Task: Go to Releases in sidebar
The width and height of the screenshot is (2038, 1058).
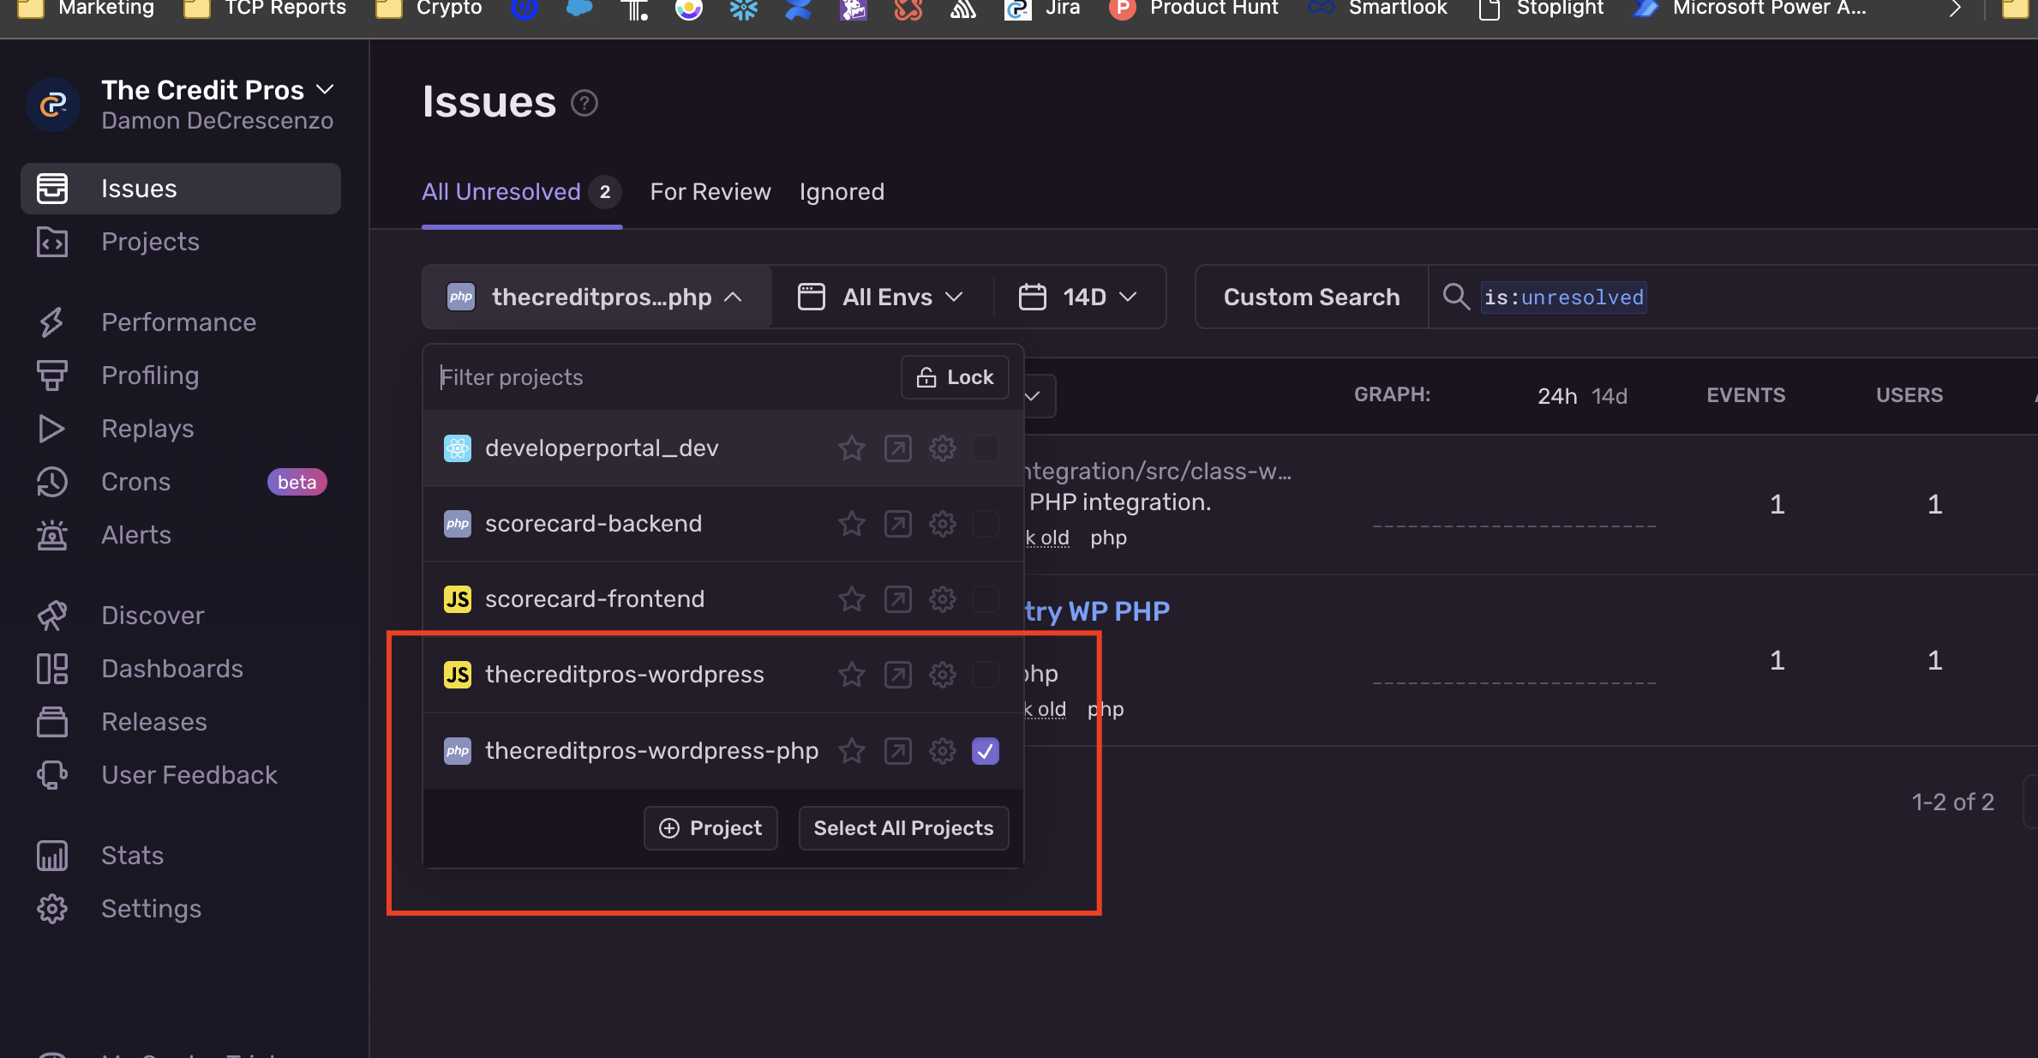Action: (x=181, y=722)
